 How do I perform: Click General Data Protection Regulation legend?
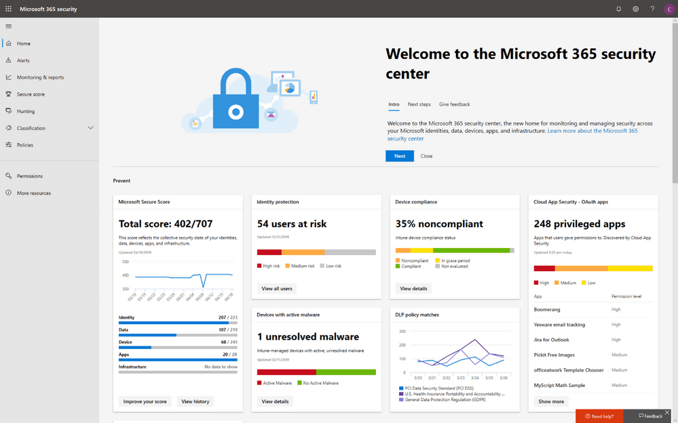pyautogui.click(x=442, y=400)
